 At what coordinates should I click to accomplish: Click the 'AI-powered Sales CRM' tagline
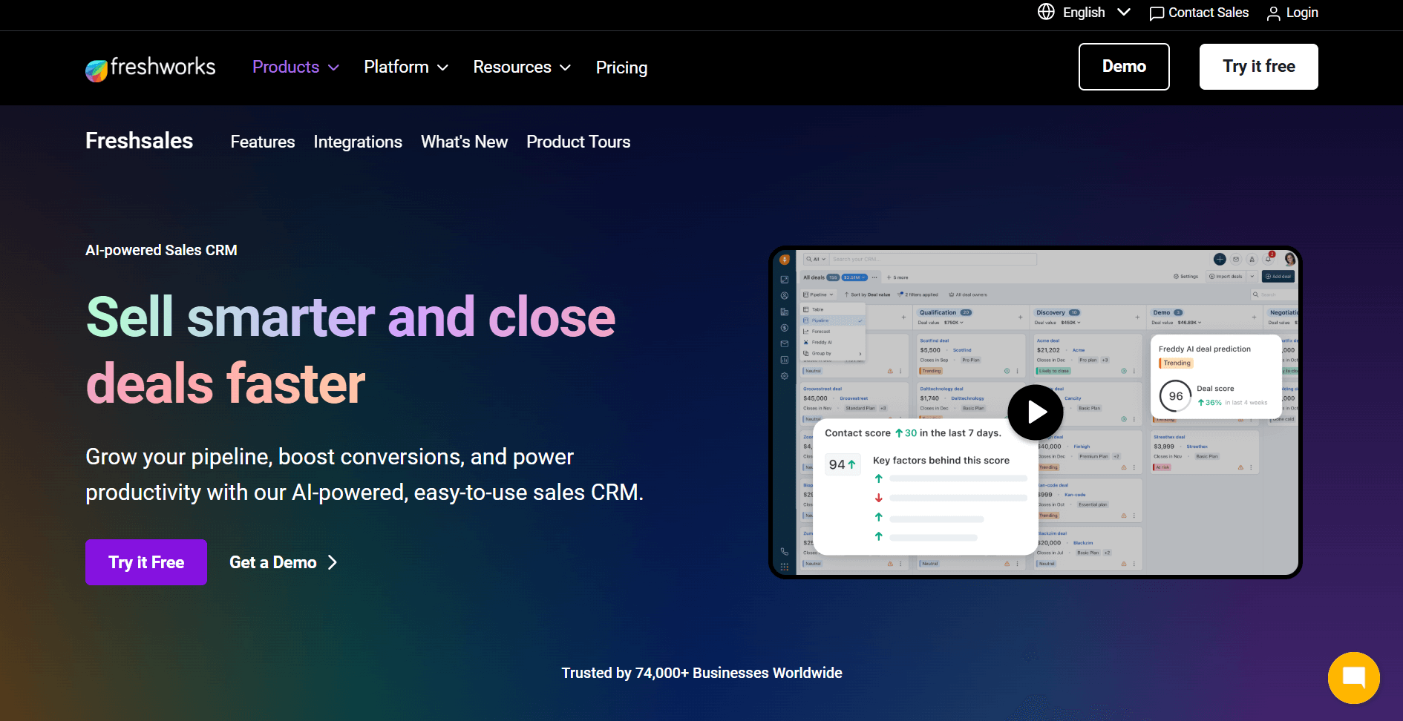click(x=161, y=250)
